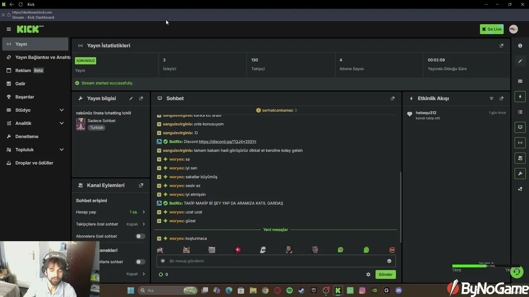This screenshot has height=297, width=529.
Task: Reload the page with the refresh icon
Action: click(20, 5)
